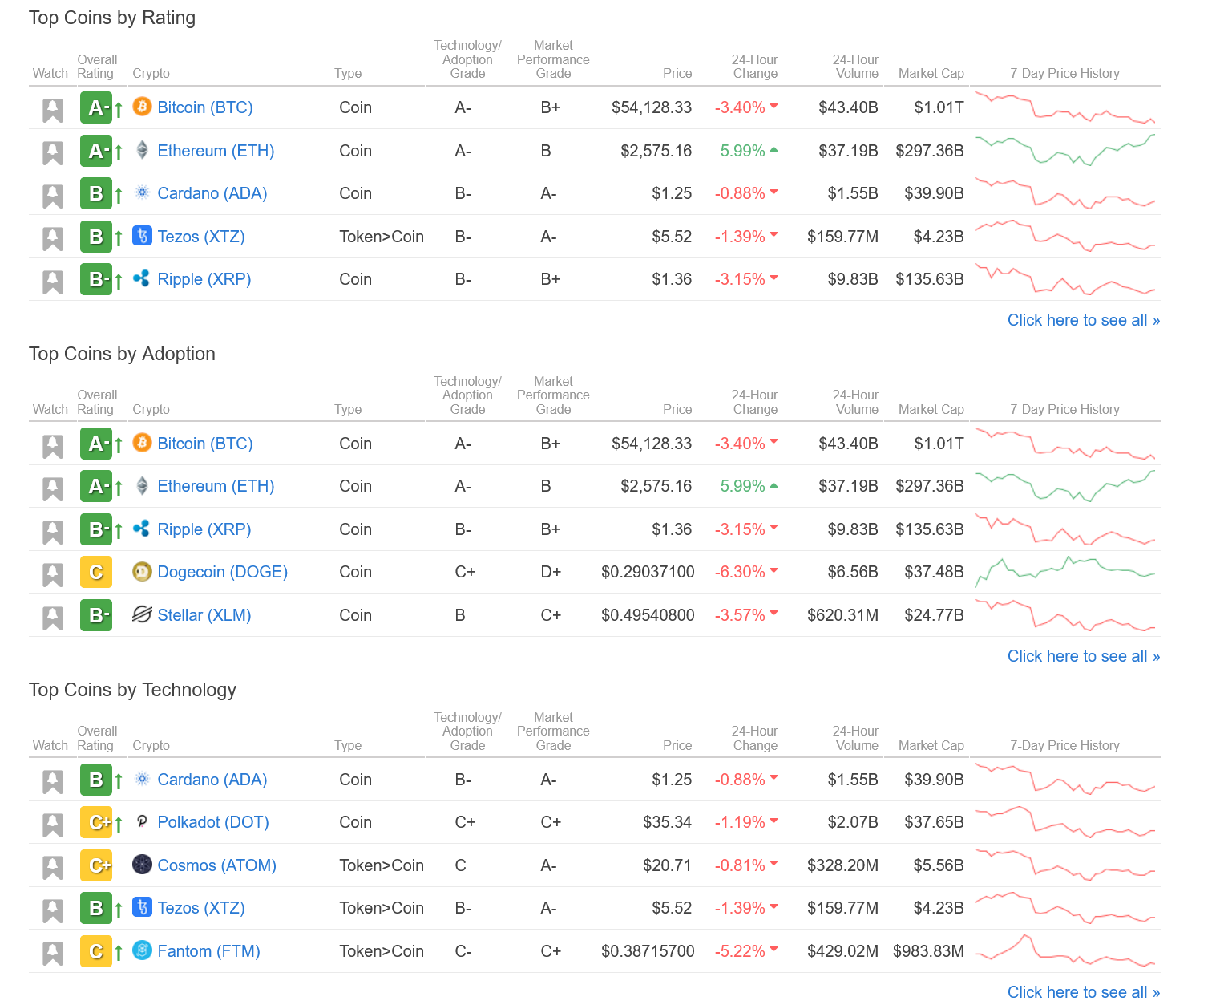Click Fantom 7-day price history chart
The height and width of the screenshot is (1005, 1220).
1065,951
